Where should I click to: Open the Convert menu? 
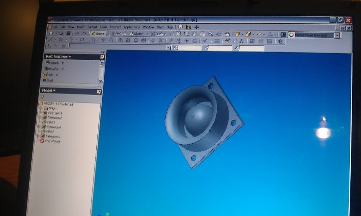click(115, 27)
